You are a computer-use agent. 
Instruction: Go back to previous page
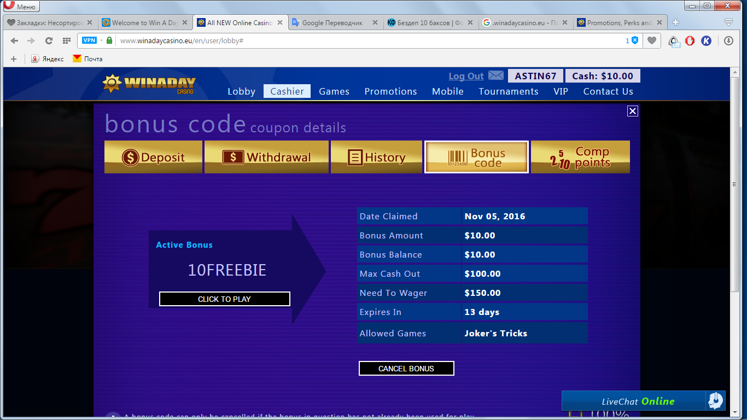coord(14,40)
